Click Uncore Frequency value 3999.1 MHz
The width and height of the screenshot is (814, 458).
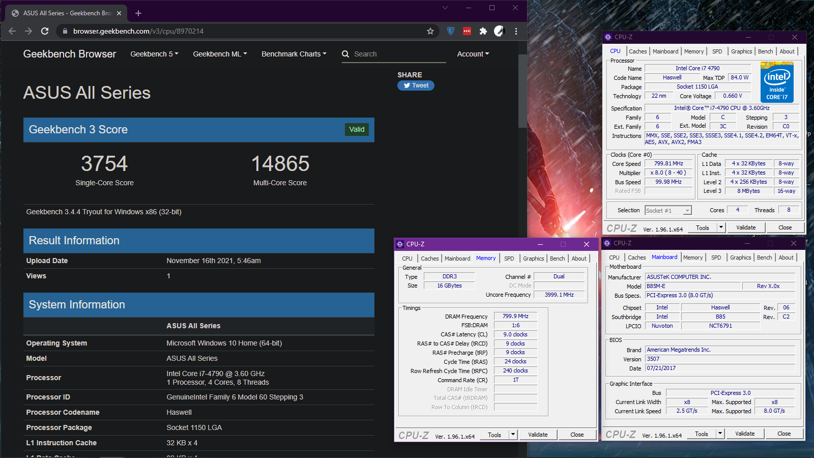point(559,295)
